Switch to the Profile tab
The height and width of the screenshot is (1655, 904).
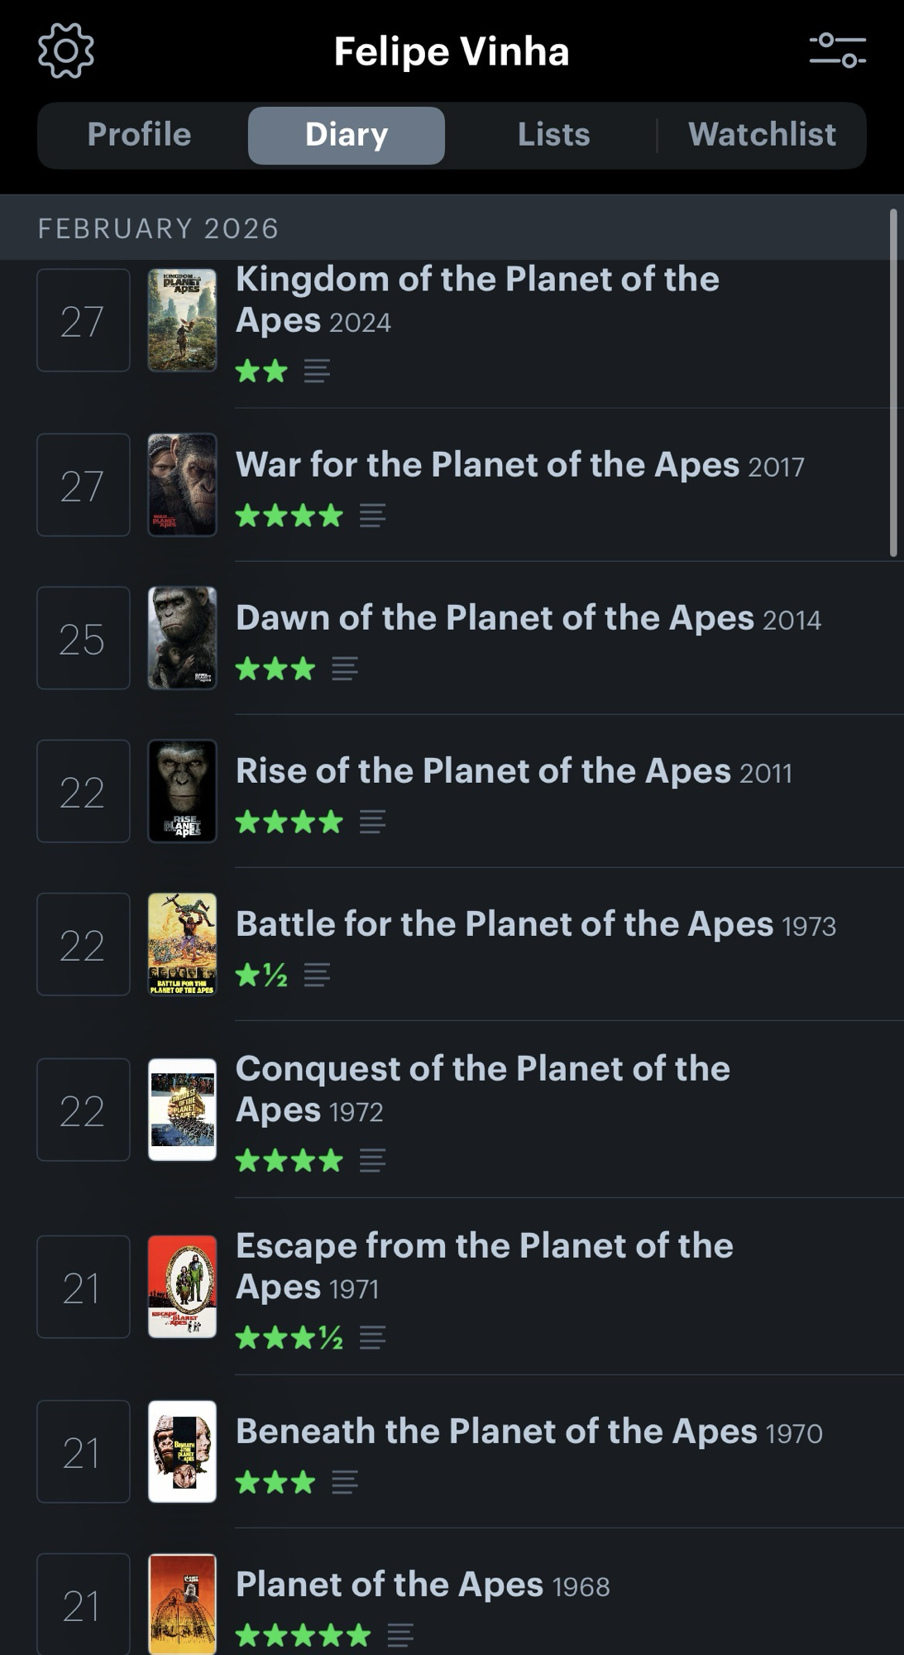click(x=139, y=135)
